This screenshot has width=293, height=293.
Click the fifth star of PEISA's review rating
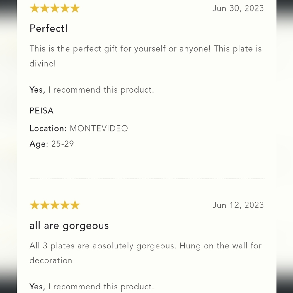[x=75, y=8]
